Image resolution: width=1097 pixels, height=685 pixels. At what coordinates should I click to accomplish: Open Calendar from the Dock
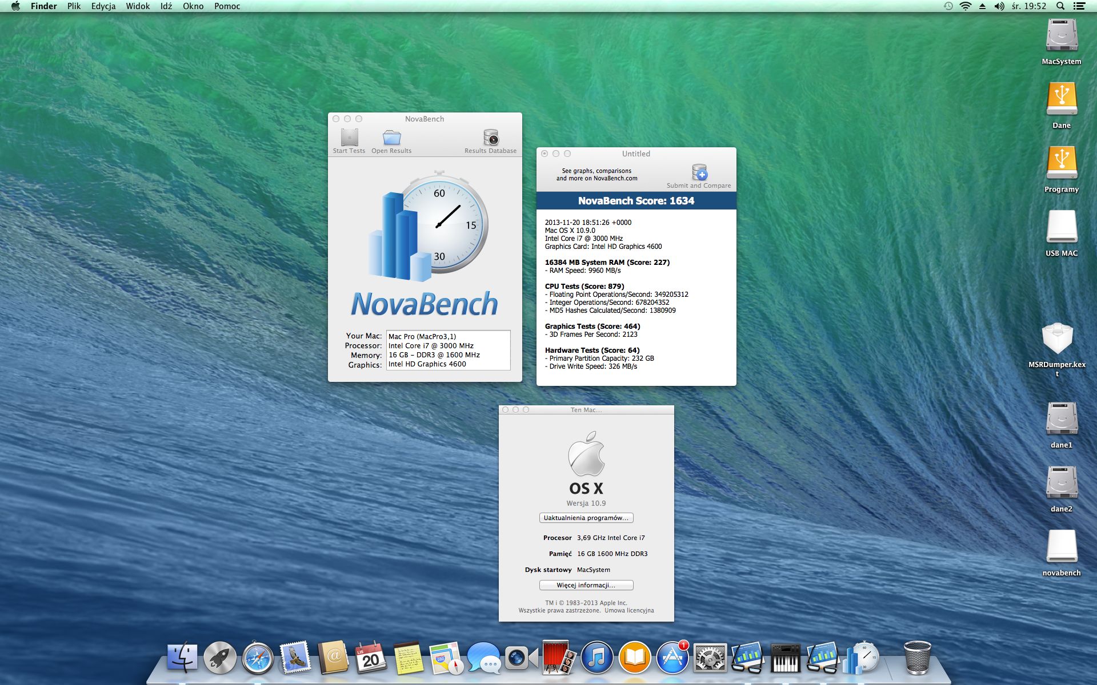(x=371, y=658)
